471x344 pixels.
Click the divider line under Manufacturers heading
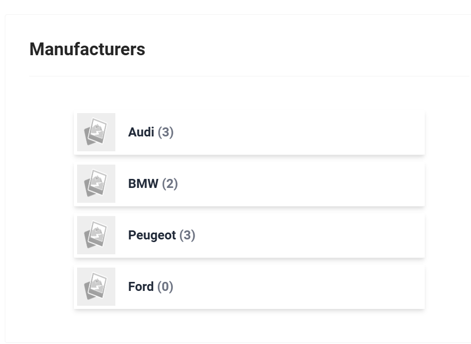[249, 76]
